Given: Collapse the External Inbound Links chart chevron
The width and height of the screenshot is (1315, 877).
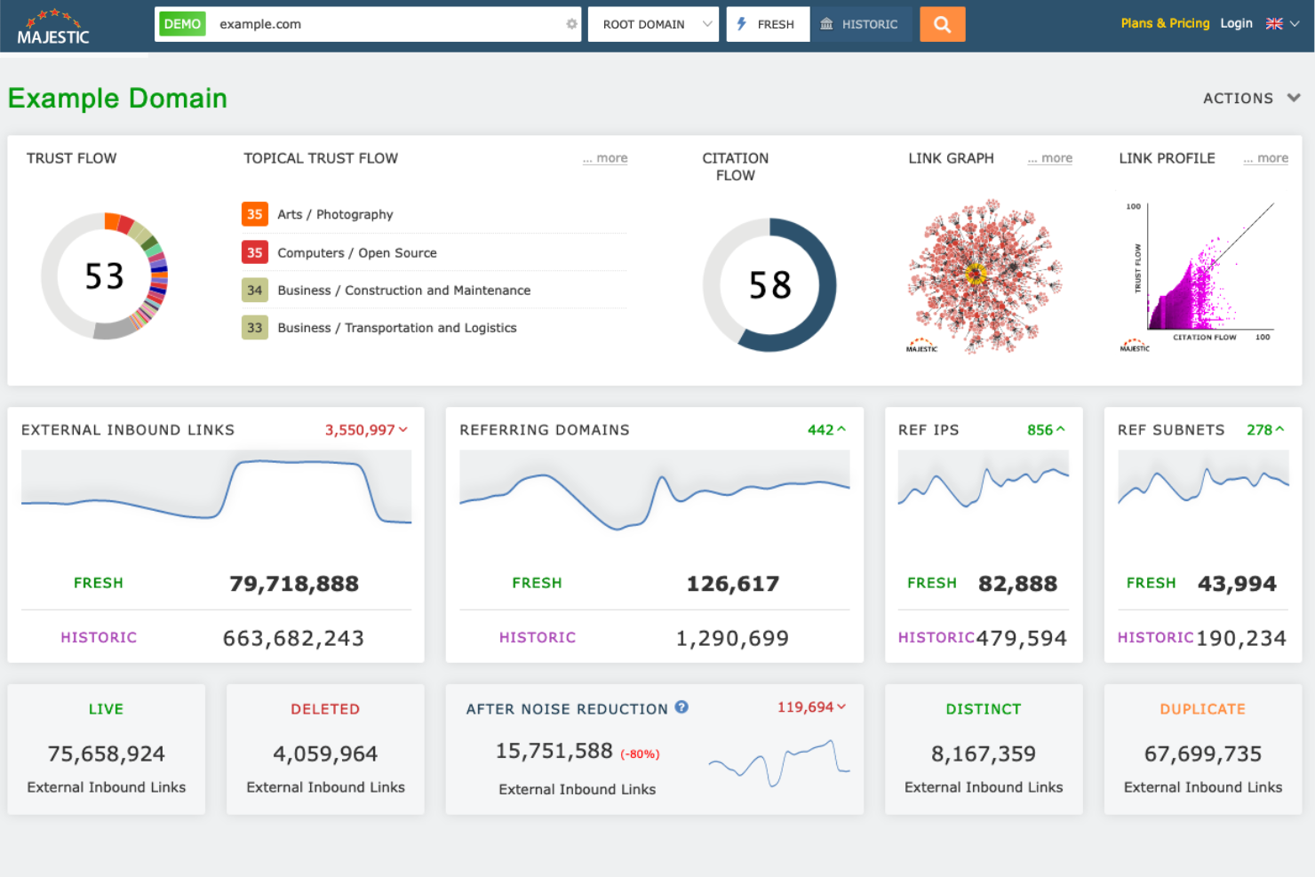Looking at the screenshot, I should (x=404, y=429).
